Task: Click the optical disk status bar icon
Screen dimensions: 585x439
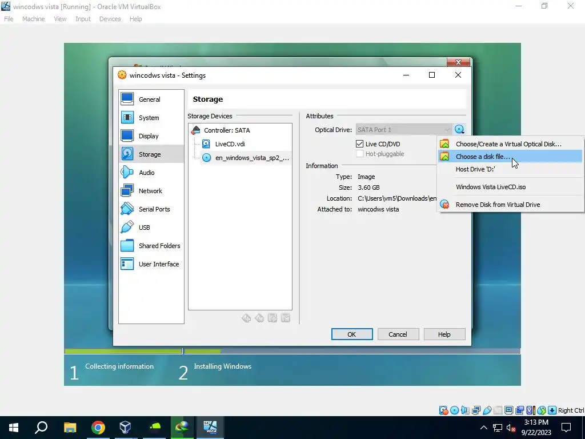Action: click(x=454, y=410)
